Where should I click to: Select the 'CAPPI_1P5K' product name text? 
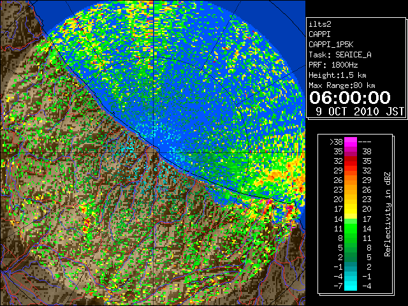331,45
